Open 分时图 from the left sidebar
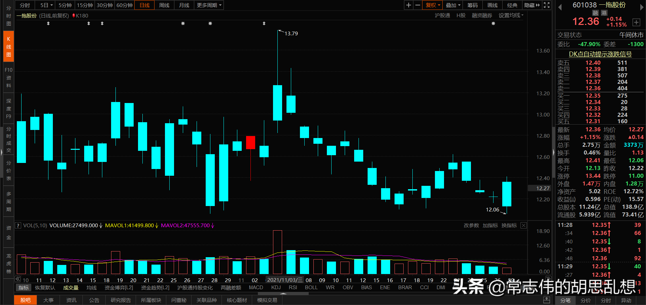 click(x=8, y=15)
